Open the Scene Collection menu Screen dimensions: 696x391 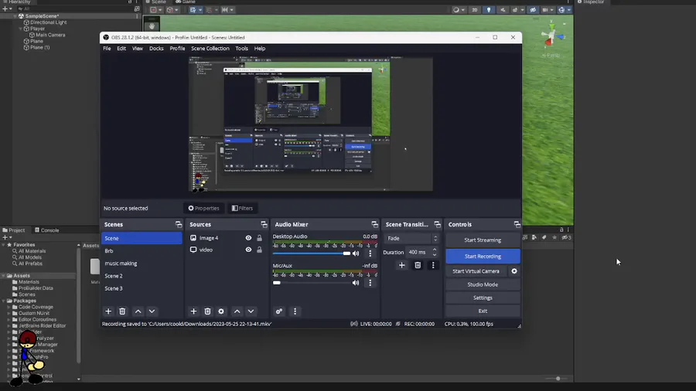click(210, 49)
